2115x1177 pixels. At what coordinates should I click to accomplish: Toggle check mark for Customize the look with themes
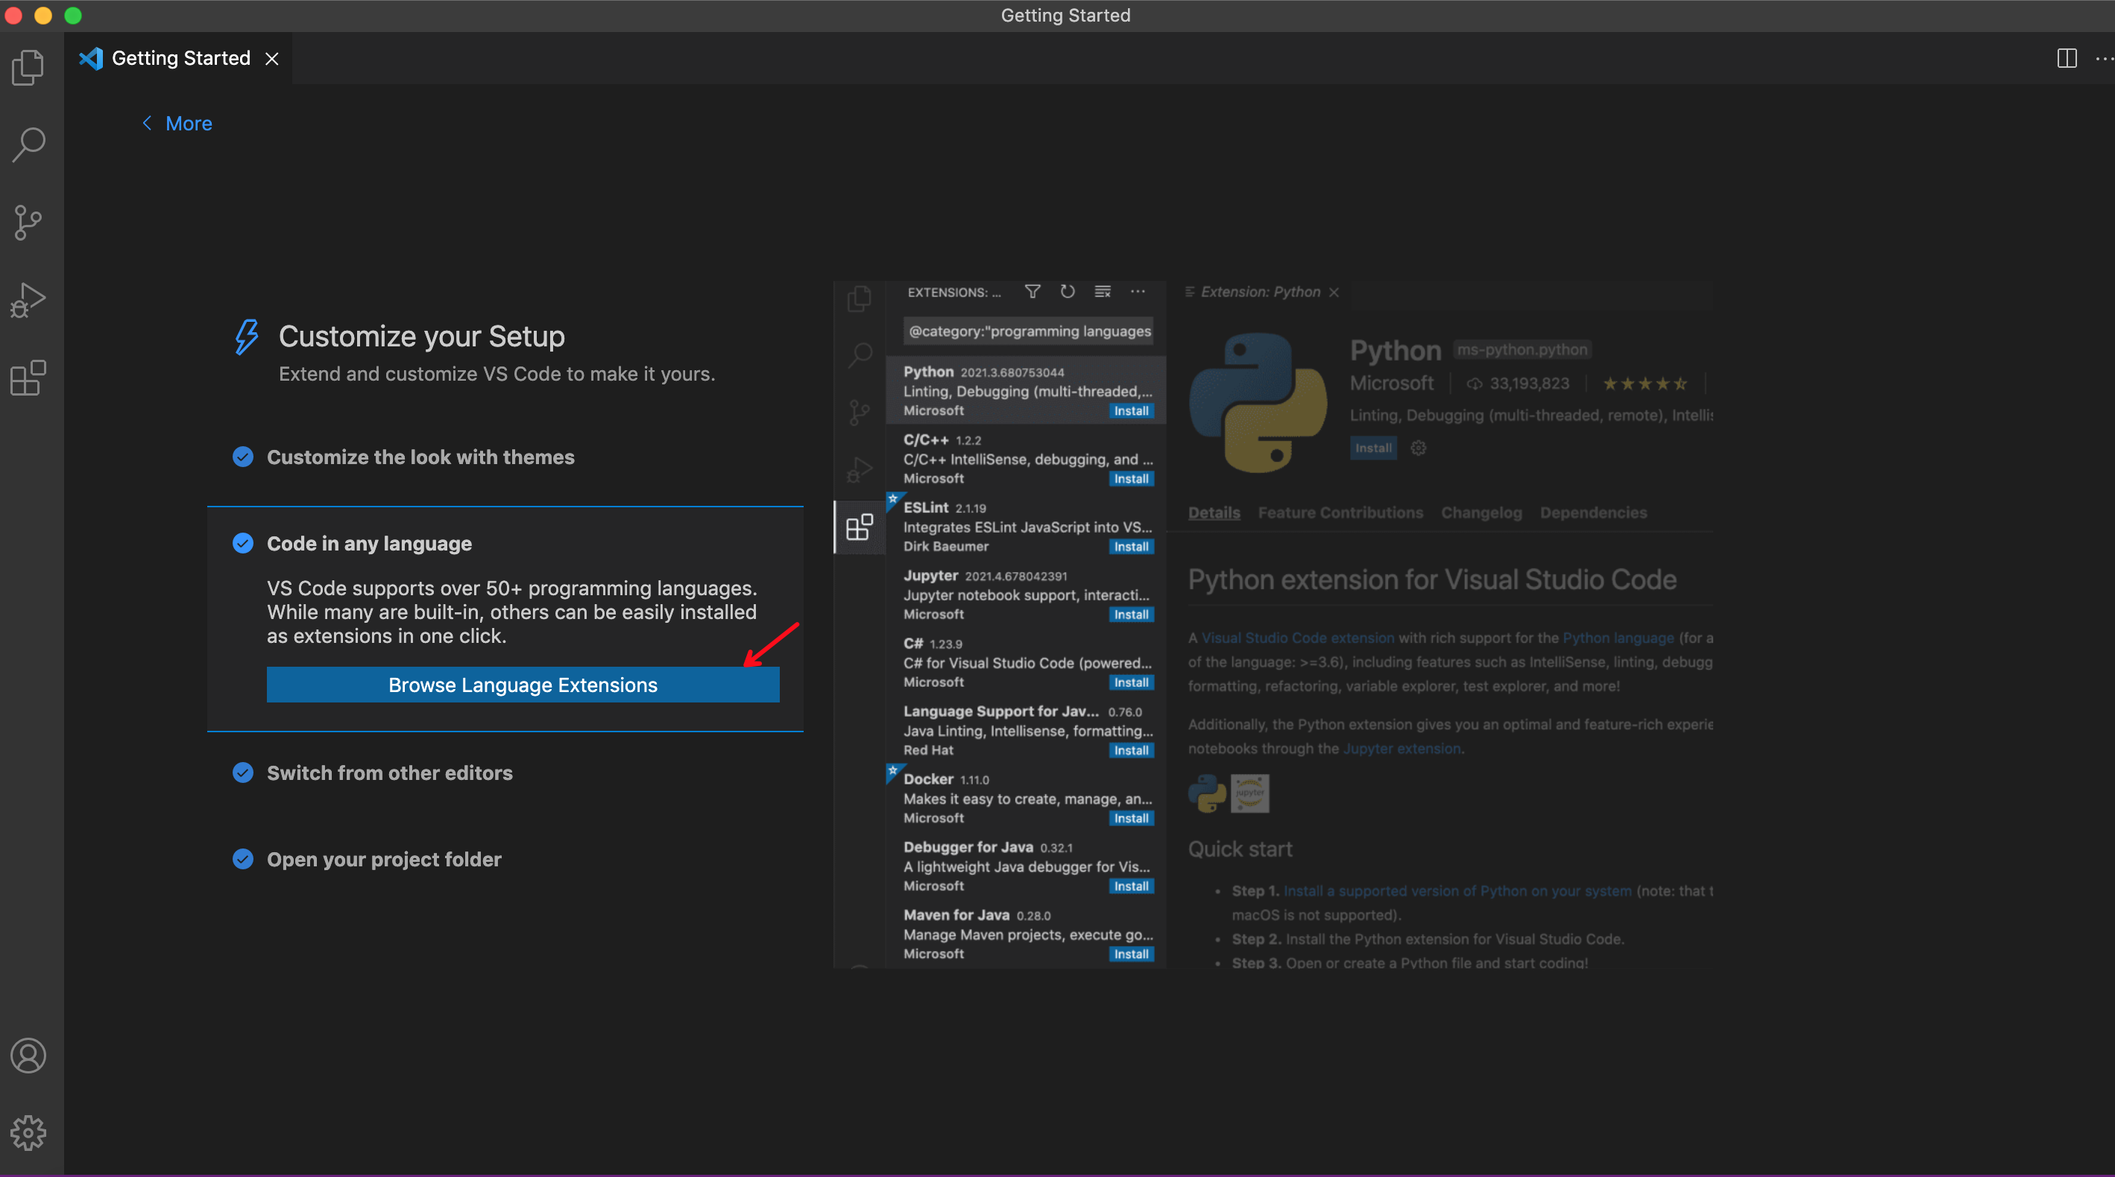tap(243, 457)
